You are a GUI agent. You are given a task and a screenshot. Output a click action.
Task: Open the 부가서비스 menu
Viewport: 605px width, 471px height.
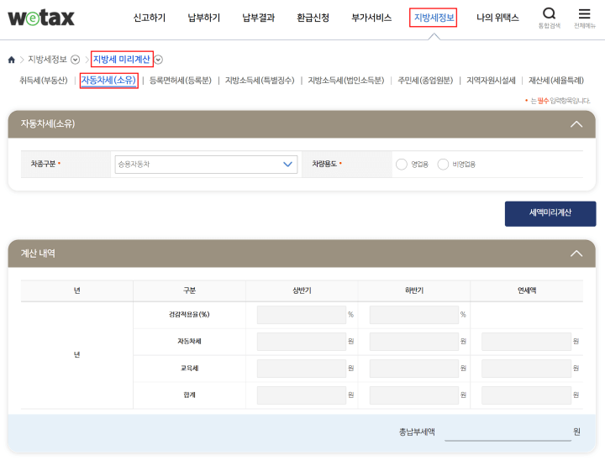point(371,18)
